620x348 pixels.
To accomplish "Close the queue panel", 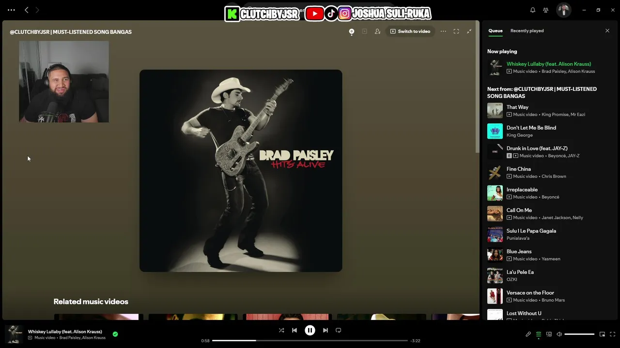I will pos(607,31).
